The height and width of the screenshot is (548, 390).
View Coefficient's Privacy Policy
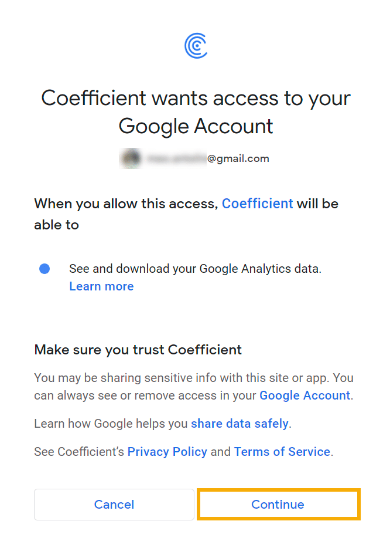click(x=167, y=452)
